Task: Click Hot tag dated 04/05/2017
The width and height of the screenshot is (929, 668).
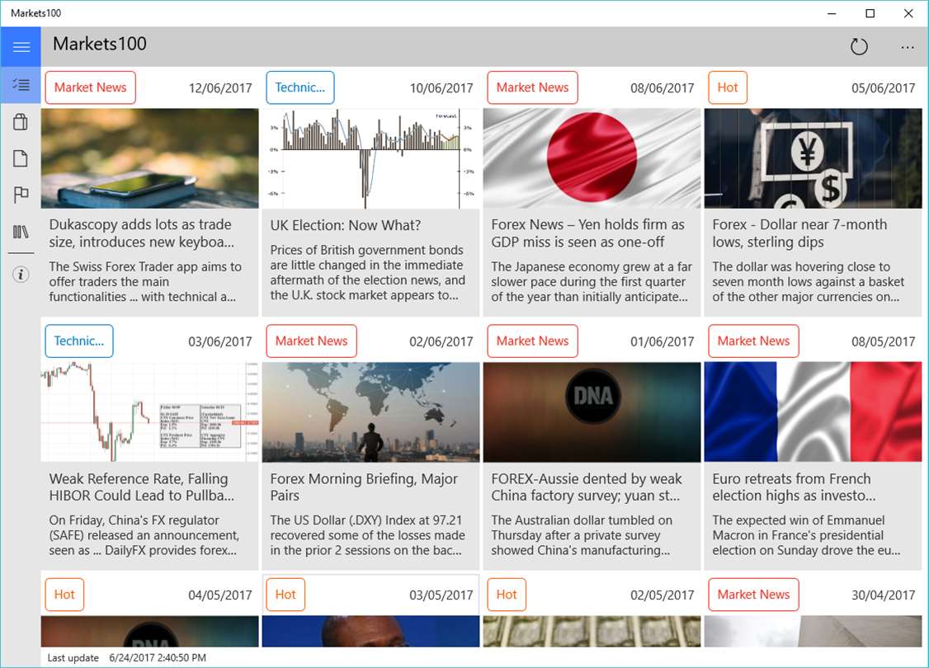Action: point(64,595)
